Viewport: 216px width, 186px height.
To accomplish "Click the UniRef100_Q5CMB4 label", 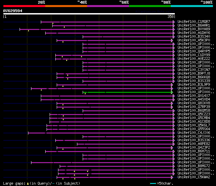I will pyautogui.click(x=194, y=118).
